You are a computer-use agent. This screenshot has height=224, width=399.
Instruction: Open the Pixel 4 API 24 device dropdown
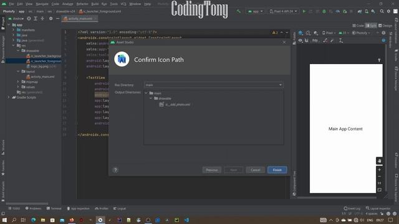[283, 11]
